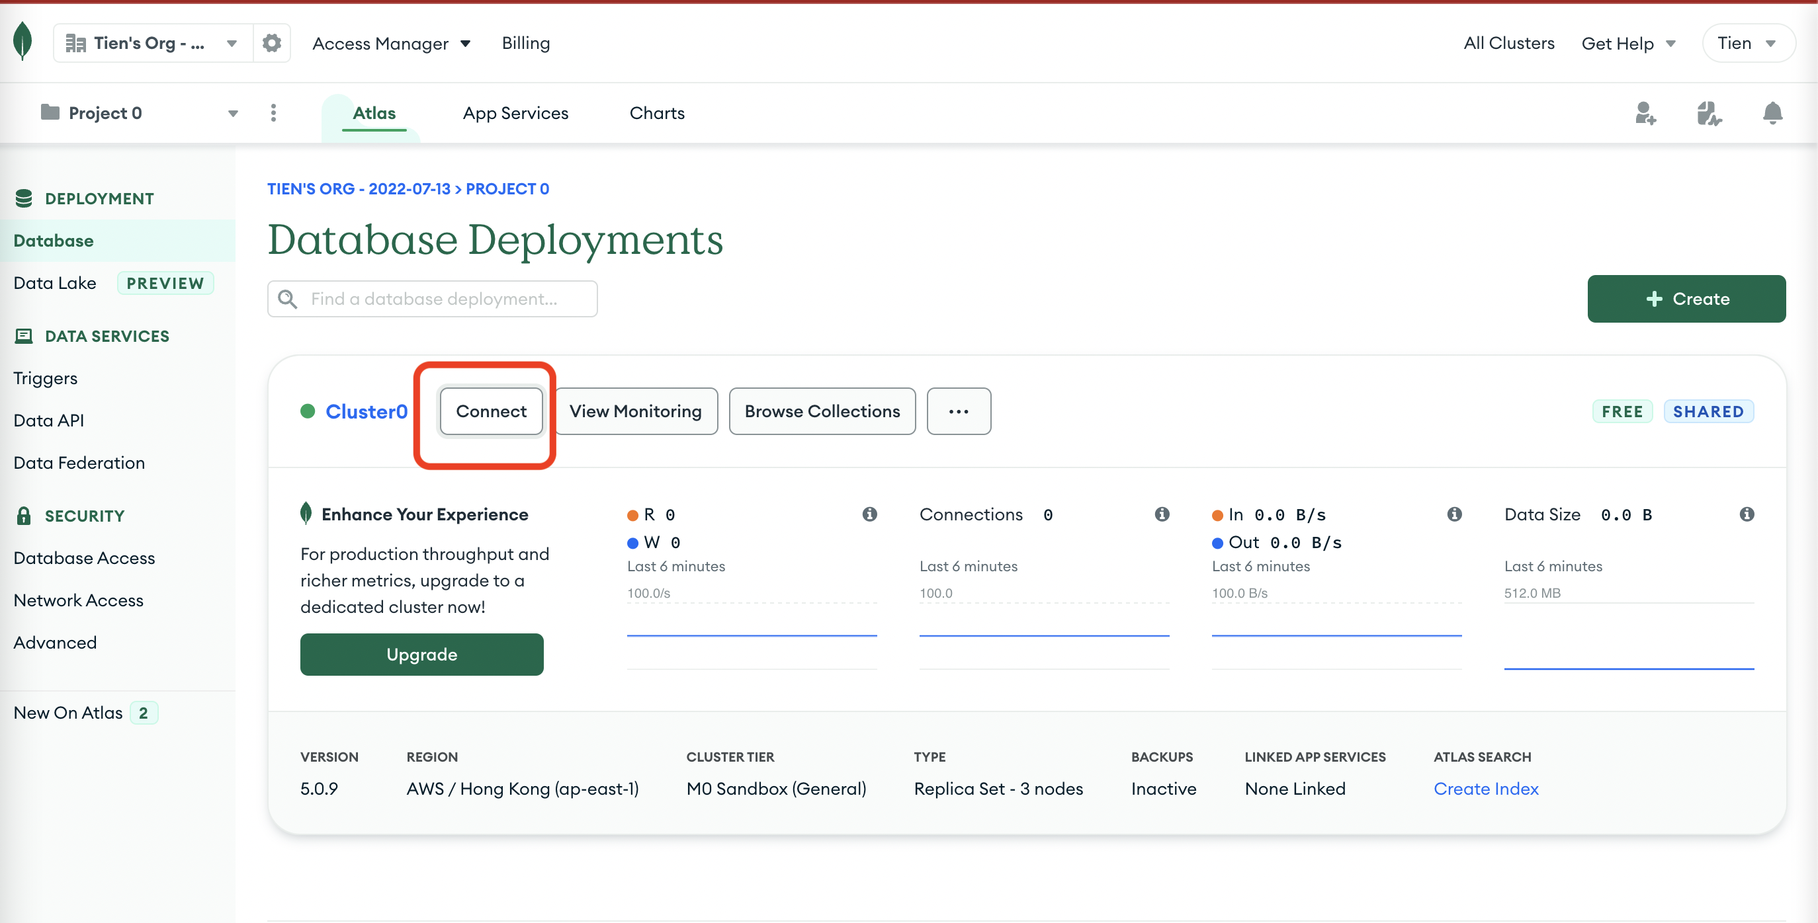Click the PREVIEW badge beside Data Lake
1818x923 pixels.
coord(165,283)
